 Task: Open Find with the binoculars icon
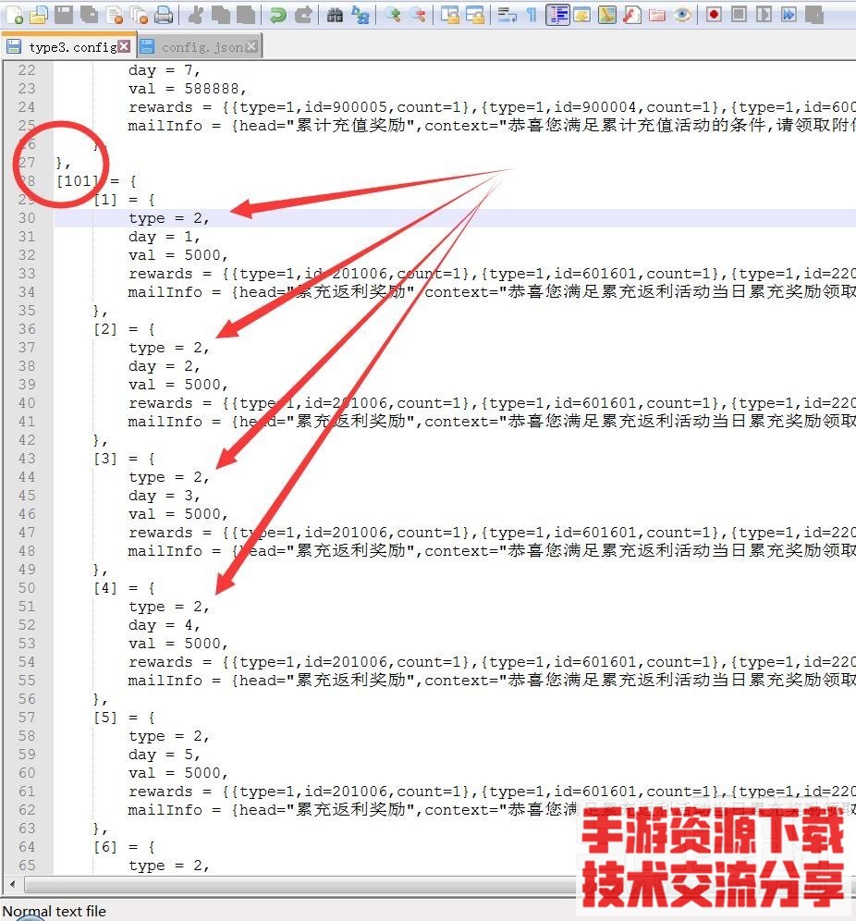[x=335, y=15]
